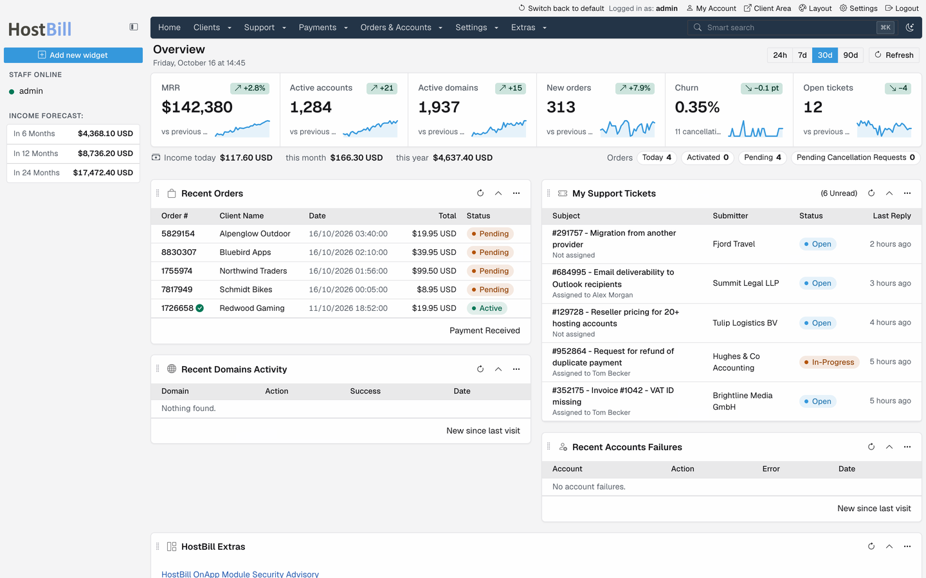Click the Income today money icon

pyautogui.click(x=156, y=157)
